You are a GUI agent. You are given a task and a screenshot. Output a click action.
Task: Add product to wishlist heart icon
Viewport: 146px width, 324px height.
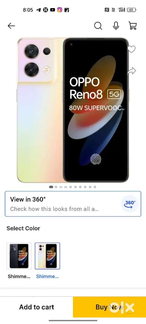click(131, 49)
